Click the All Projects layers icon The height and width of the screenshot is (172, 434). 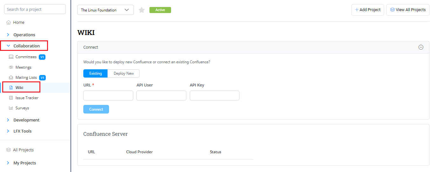point(9,150)
